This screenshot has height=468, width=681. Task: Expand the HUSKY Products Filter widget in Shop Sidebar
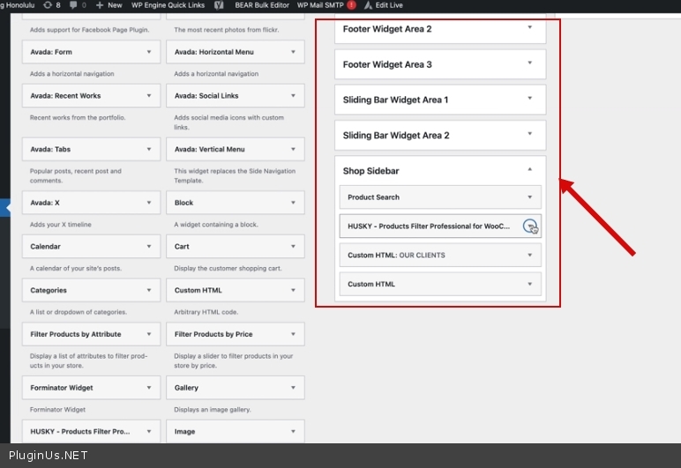click(x=529, y=227)
